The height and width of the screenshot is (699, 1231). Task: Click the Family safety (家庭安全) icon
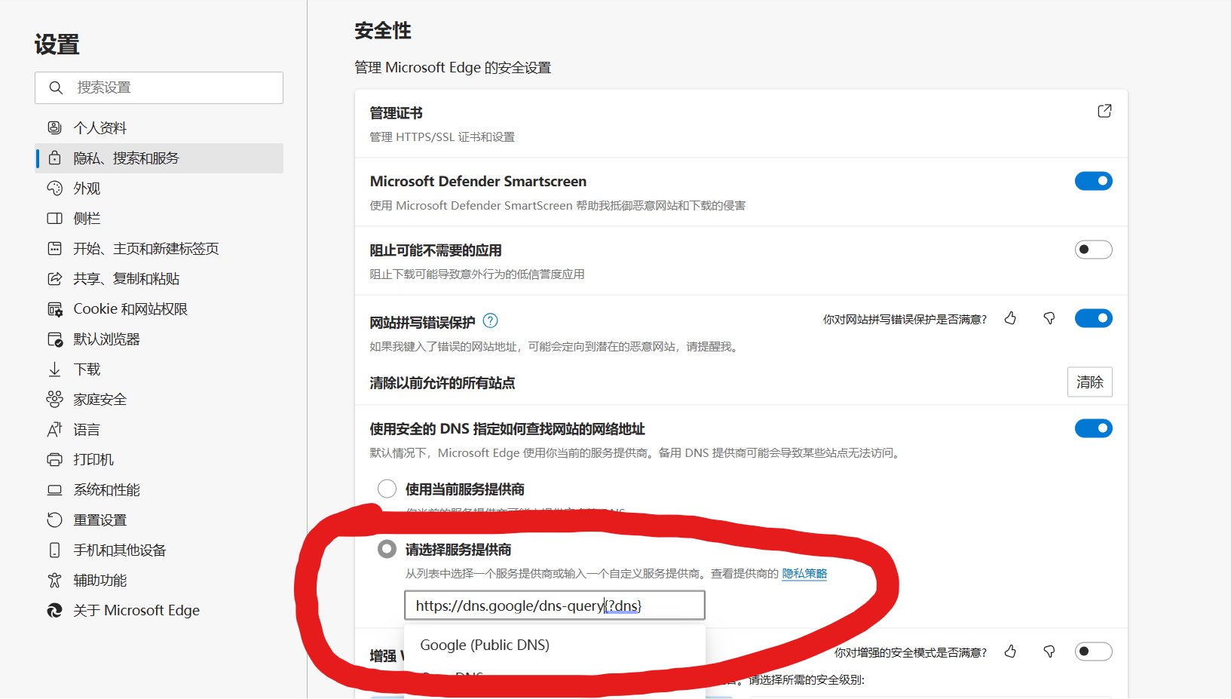54,399
